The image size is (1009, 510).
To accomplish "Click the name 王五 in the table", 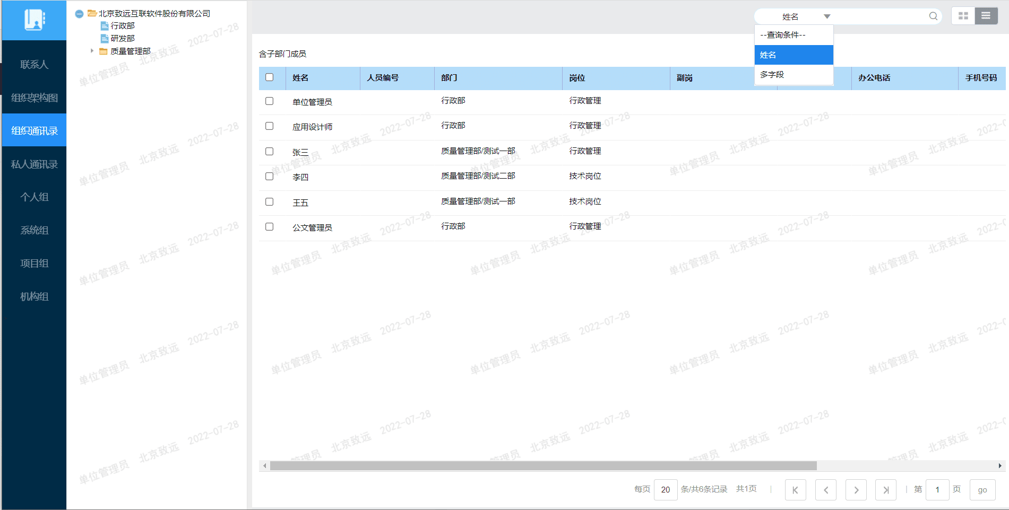I will pyautogui.click(x=300, y=203).
